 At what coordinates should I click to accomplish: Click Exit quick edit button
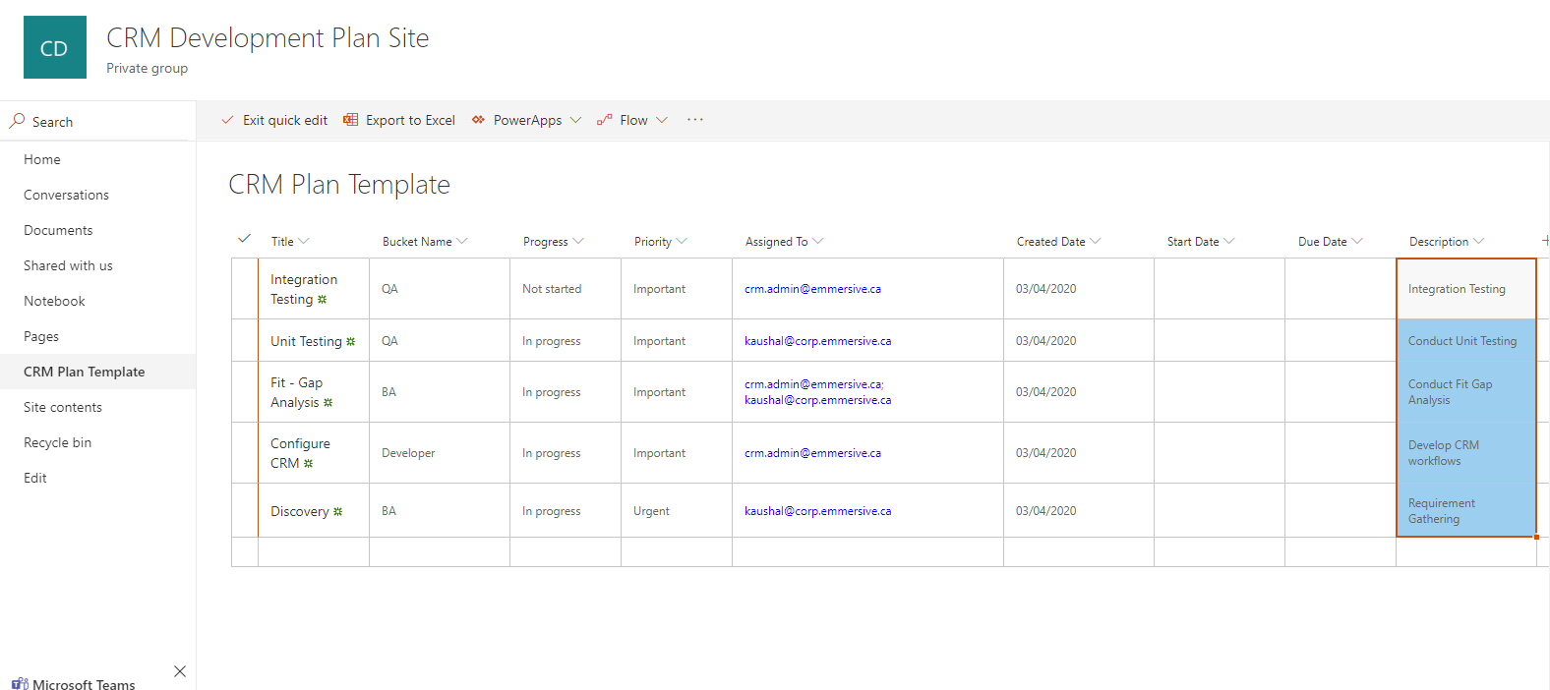click(x=274, y=120)
